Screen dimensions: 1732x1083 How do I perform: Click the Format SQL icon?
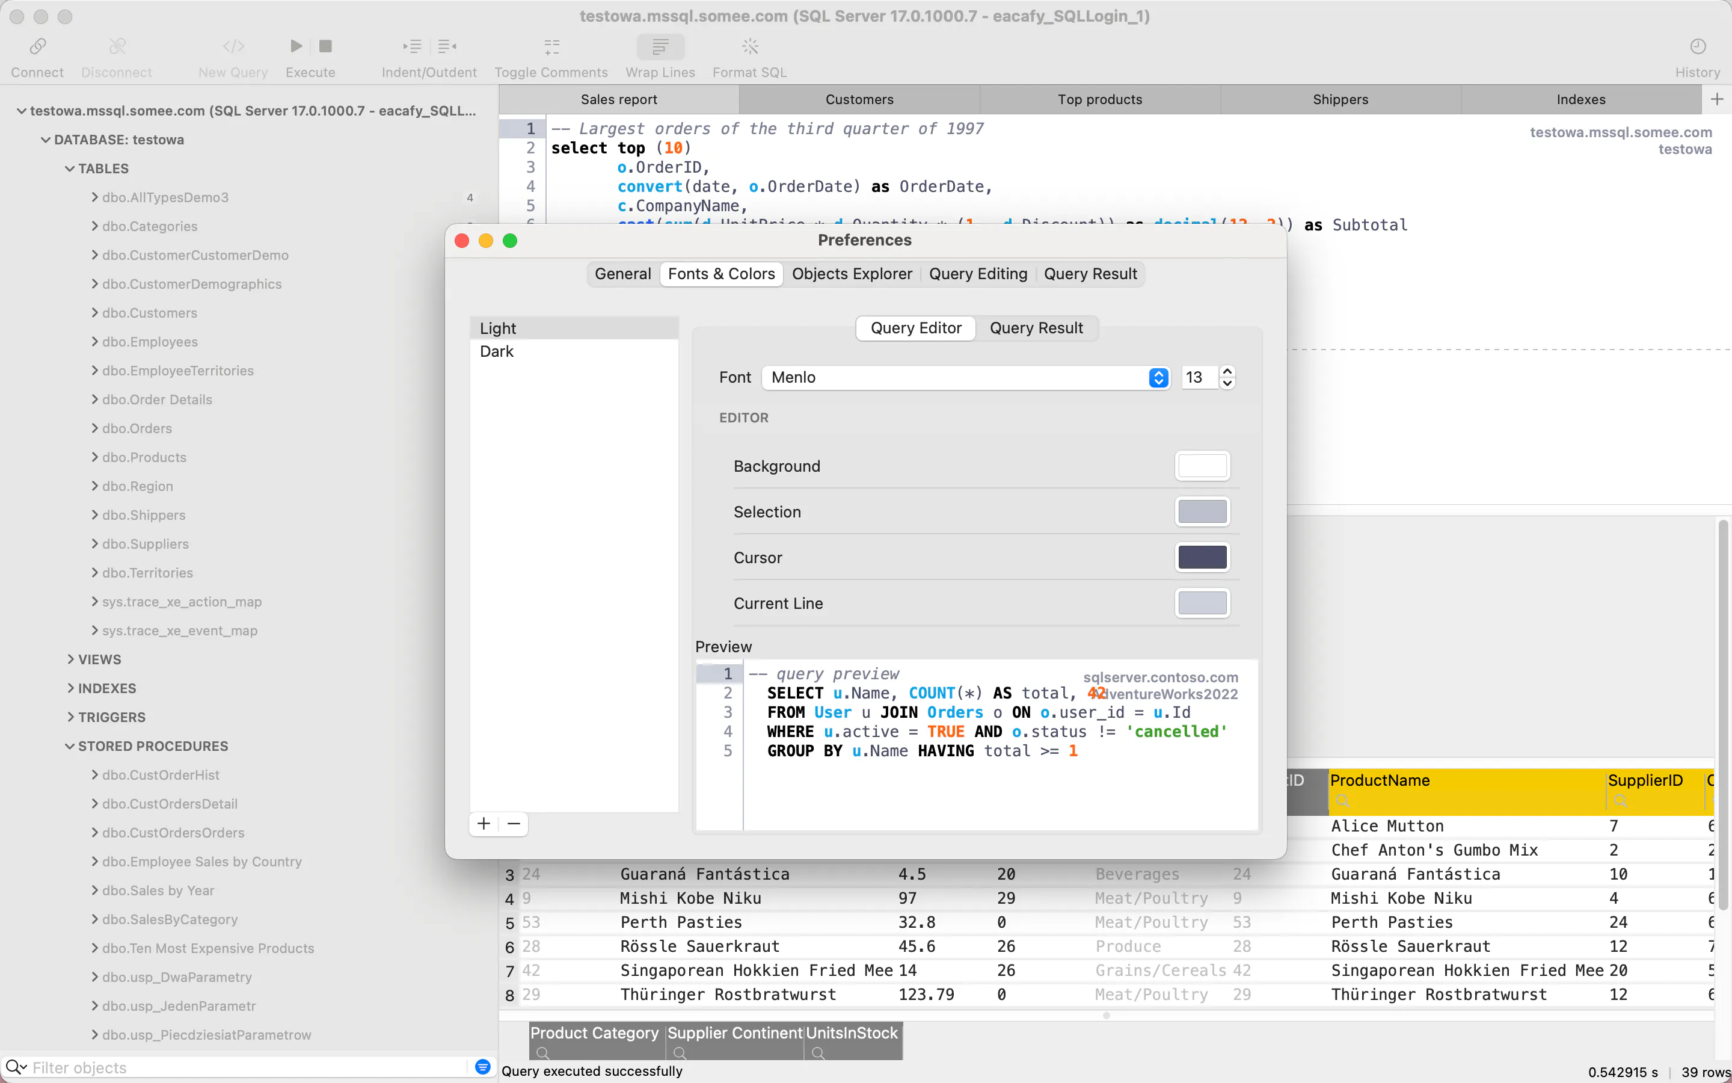(749, 48)
